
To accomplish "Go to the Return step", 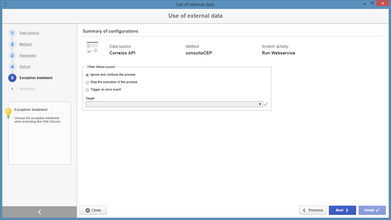I will (x=25, y=67).
